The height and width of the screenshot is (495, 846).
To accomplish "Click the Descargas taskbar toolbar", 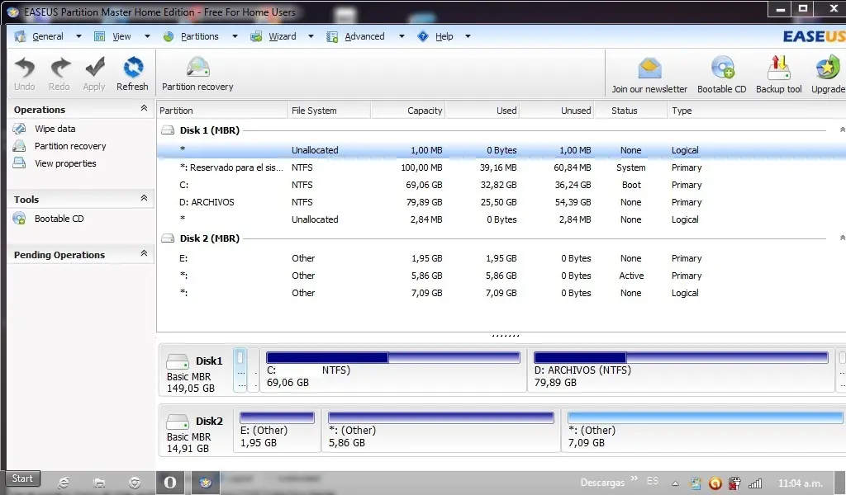I will tap(602, 483).
